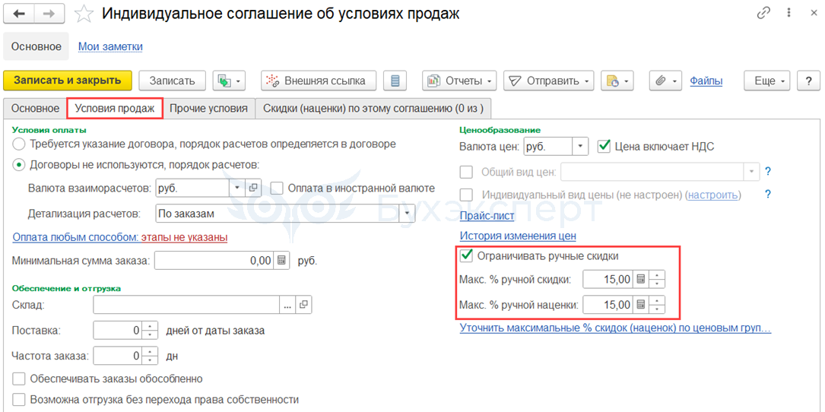
Task: Open the Оплата любым способом: этапы не указаны link
Action: pyautogui.click(x=120, y=237)
